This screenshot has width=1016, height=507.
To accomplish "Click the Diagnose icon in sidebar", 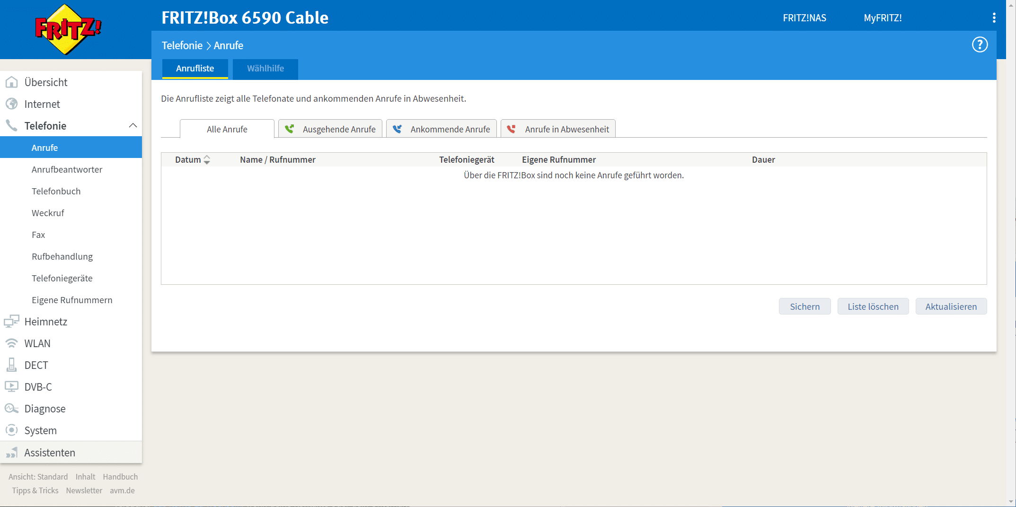I will pyautogui.click(x=11, y=409).
